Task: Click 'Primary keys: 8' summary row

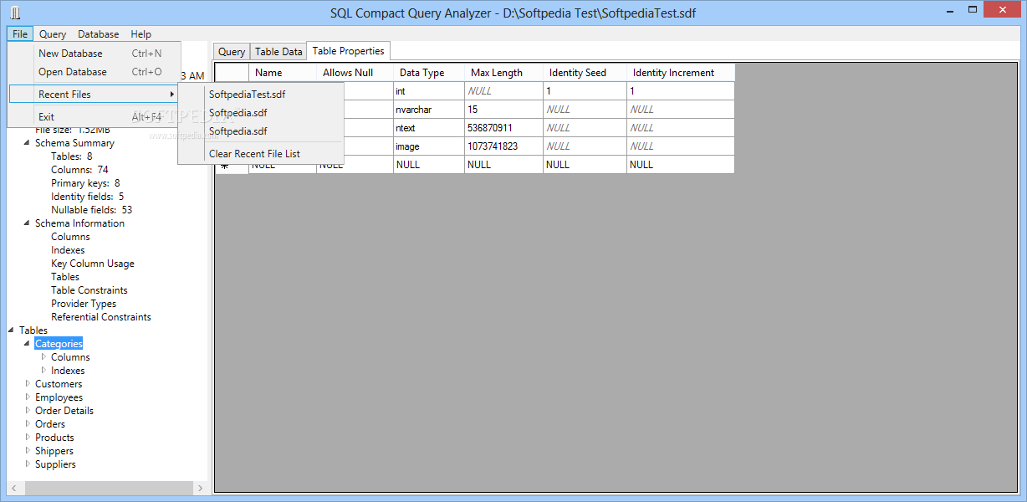Action: click(85, 183)
